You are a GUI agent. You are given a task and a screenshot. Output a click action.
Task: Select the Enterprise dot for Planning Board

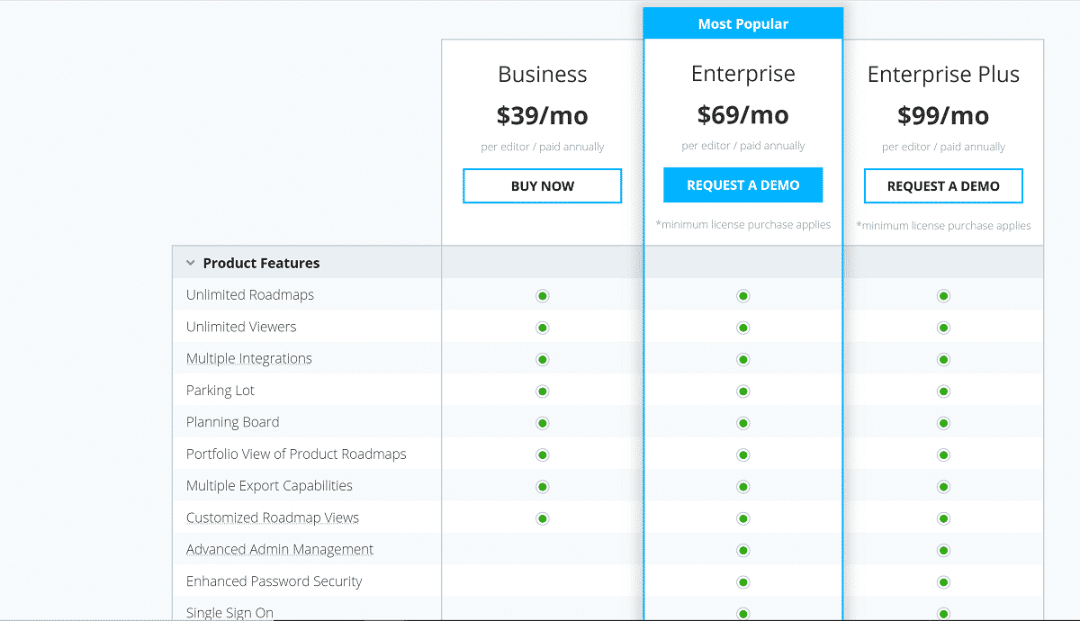[742, 422]
